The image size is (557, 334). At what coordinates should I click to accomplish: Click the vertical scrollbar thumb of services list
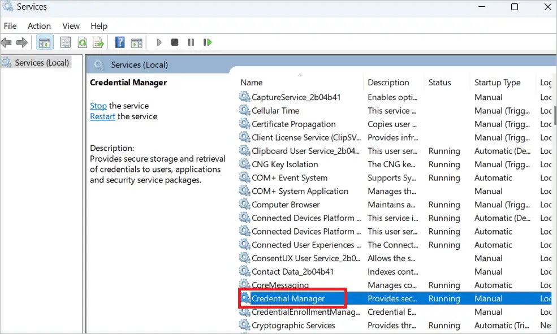click(555, 115)
